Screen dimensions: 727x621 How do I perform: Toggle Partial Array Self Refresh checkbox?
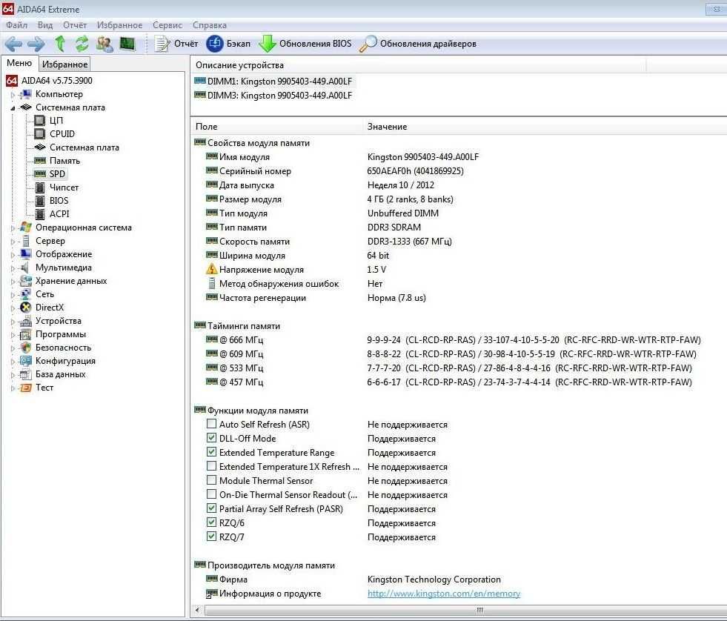coord(211,508)
